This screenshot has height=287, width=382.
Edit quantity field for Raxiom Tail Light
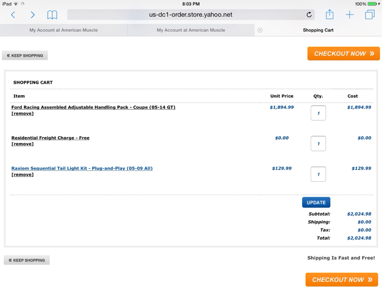coord(318,174)
